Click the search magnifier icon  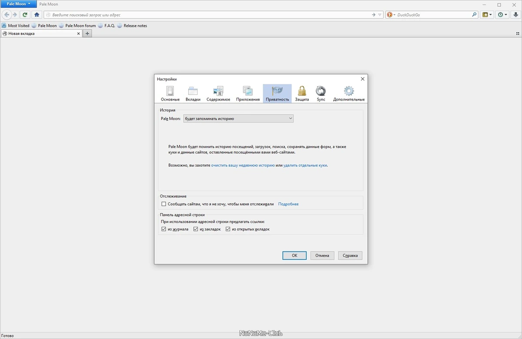[475, 15]
